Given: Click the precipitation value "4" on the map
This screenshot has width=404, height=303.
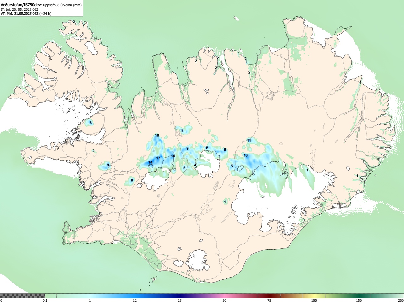Looking at the screenshot, I should 195,165.
